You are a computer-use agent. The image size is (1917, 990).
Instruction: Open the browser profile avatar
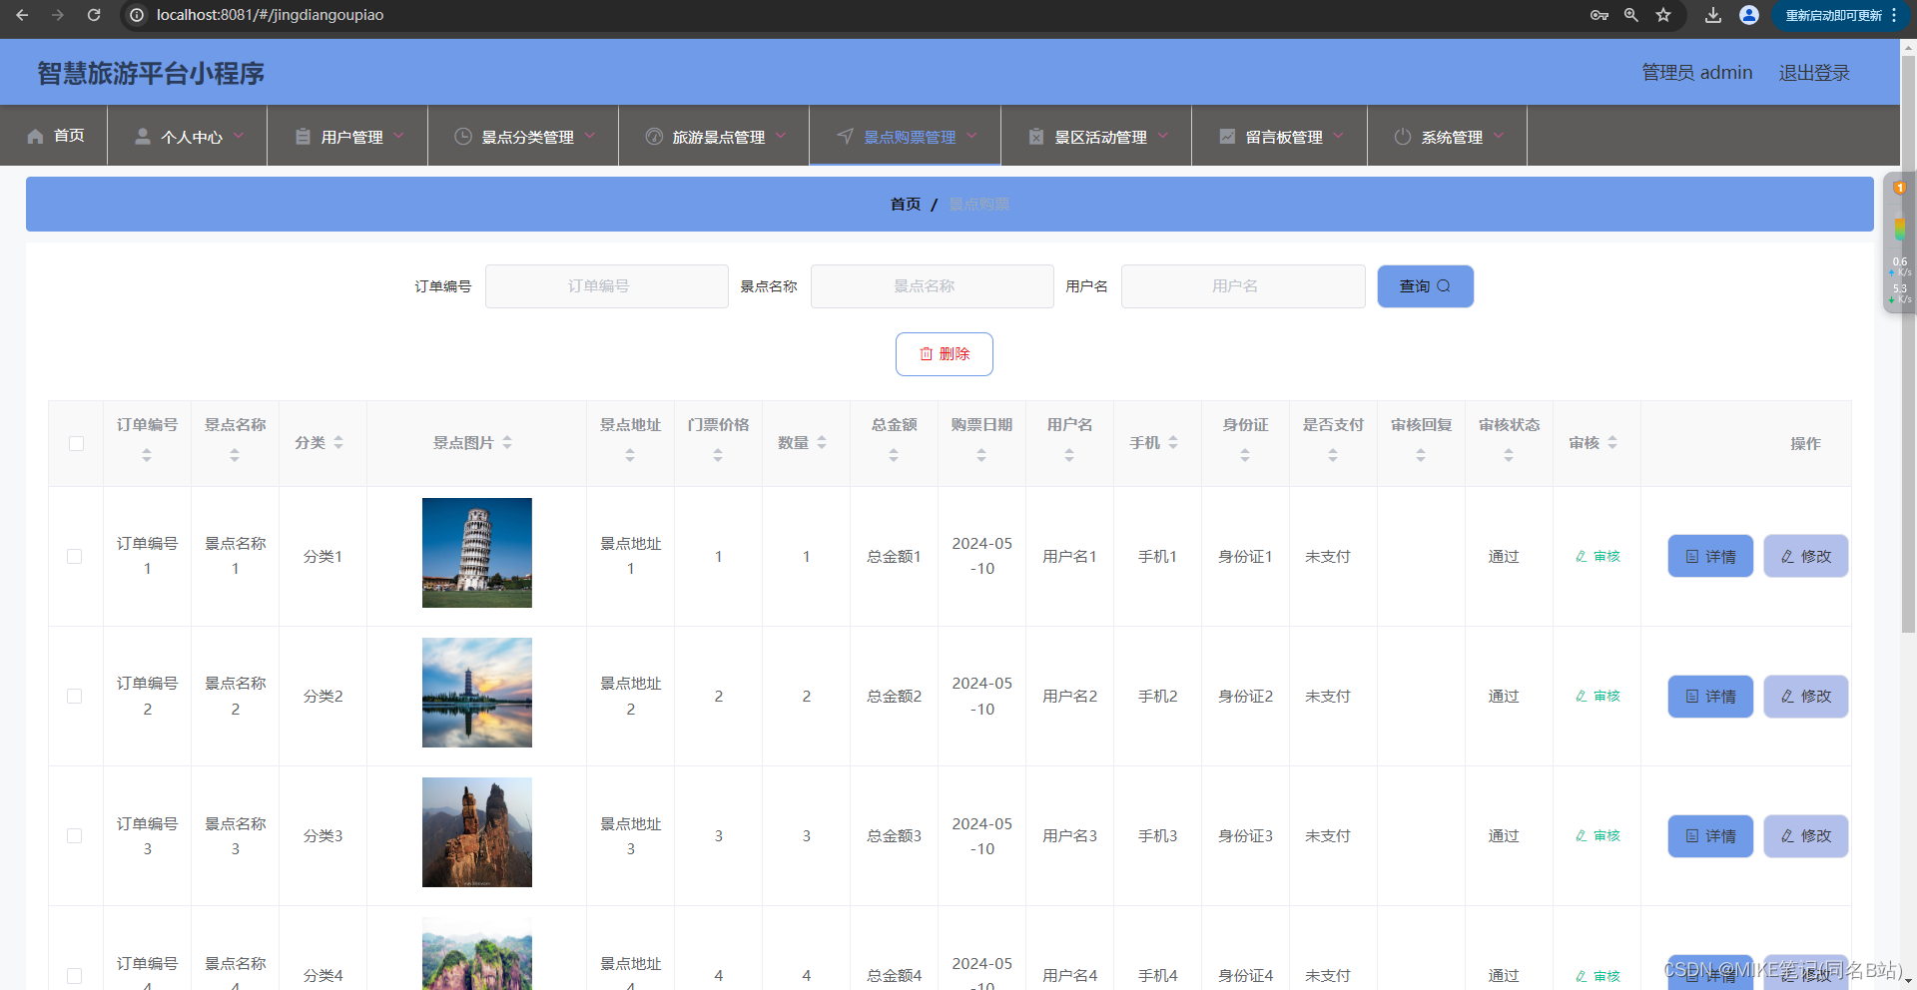coord(1749,15)
